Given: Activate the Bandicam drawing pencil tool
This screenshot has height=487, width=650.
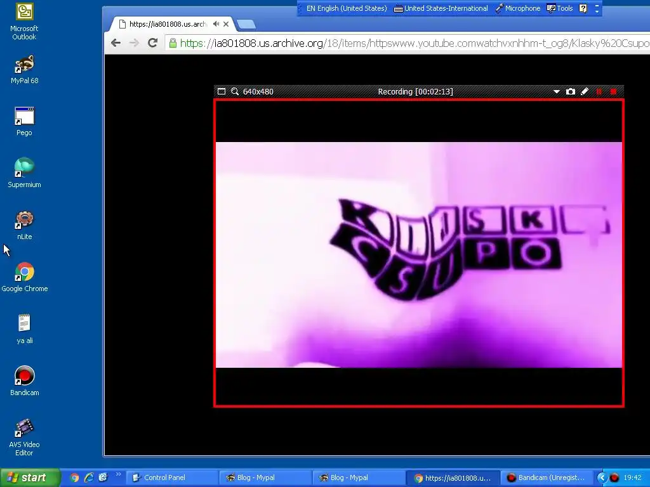Looking at the screenshot, I should 585,91.
